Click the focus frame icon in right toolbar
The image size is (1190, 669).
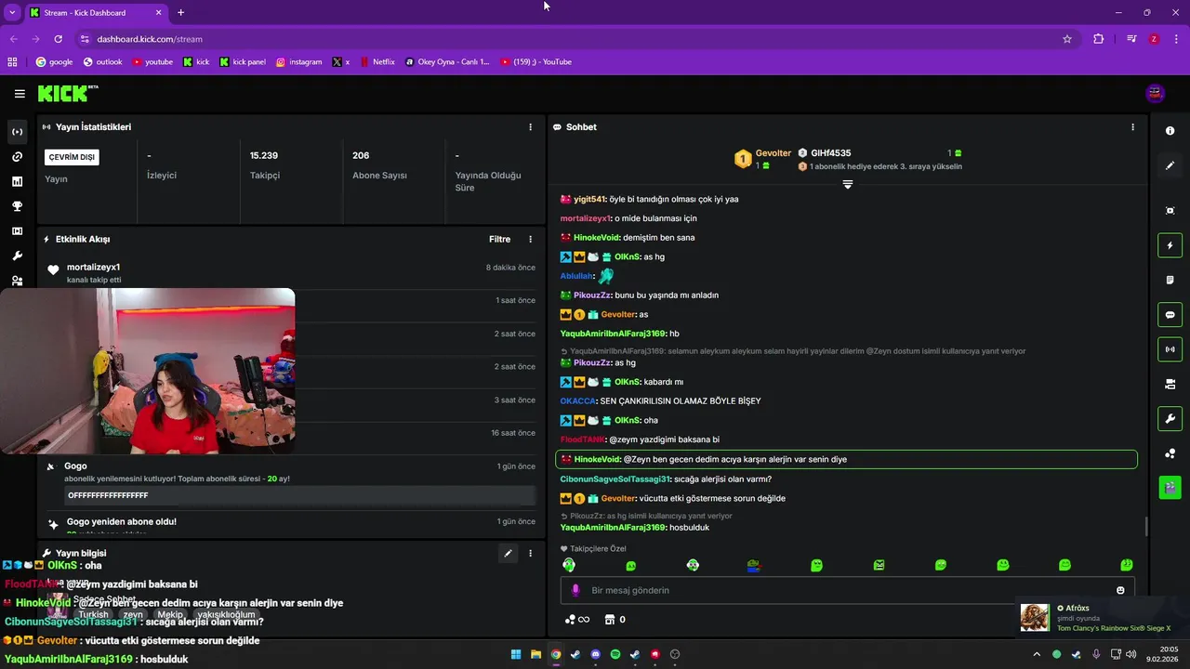click(x=1170, y=211)
